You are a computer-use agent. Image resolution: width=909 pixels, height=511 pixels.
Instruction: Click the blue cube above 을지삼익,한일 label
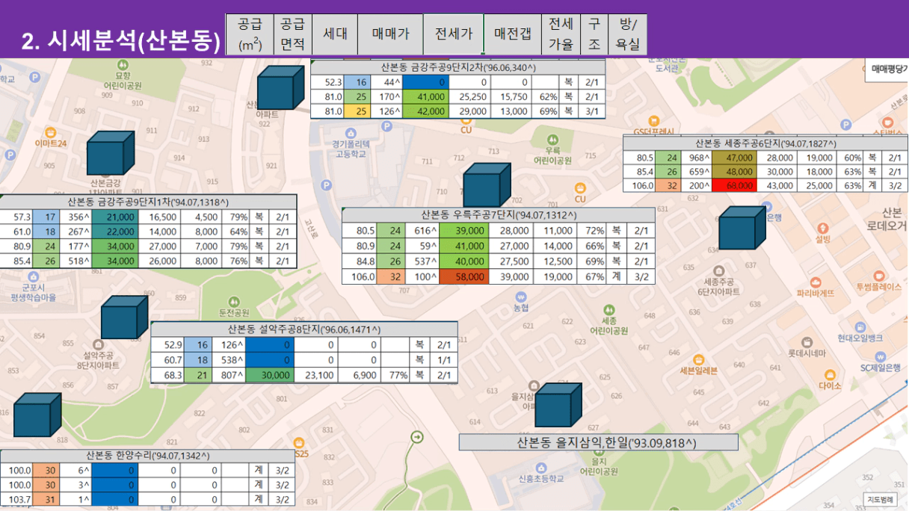point(558,405)
